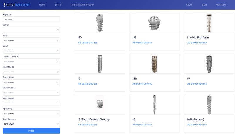This screenshot has height=134, width=235.
Task: Open the About page
Action: (189, 5)
